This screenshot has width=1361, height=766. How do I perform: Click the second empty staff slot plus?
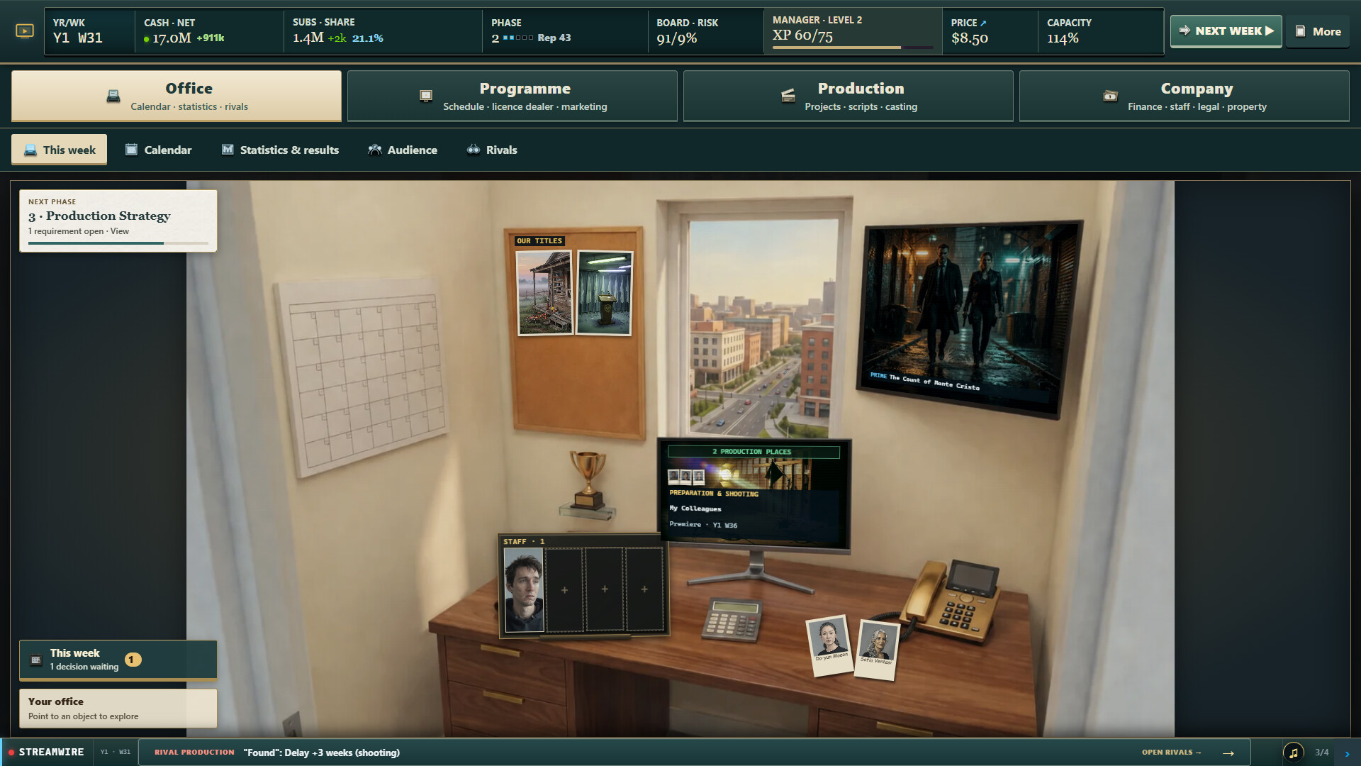click(x=605, y=589)
